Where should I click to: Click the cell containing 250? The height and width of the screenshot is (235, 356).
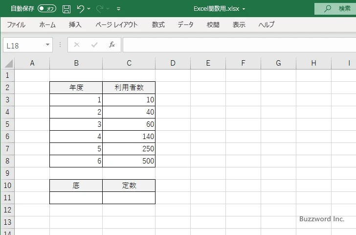(x=129, y=149)
